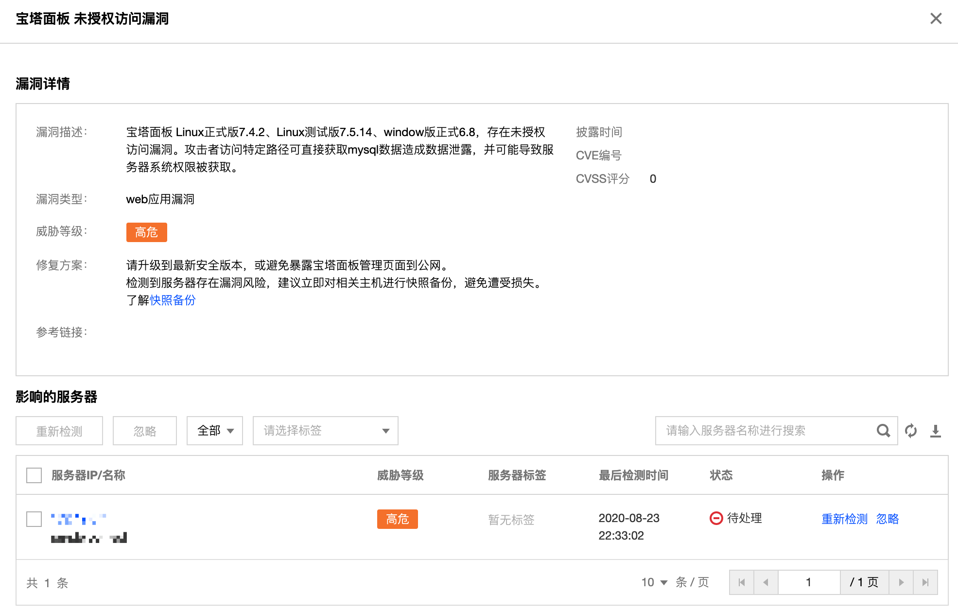Screen dimensions: 958x612
Task: Open the 快照备份 link
Action: coord(173,300)
